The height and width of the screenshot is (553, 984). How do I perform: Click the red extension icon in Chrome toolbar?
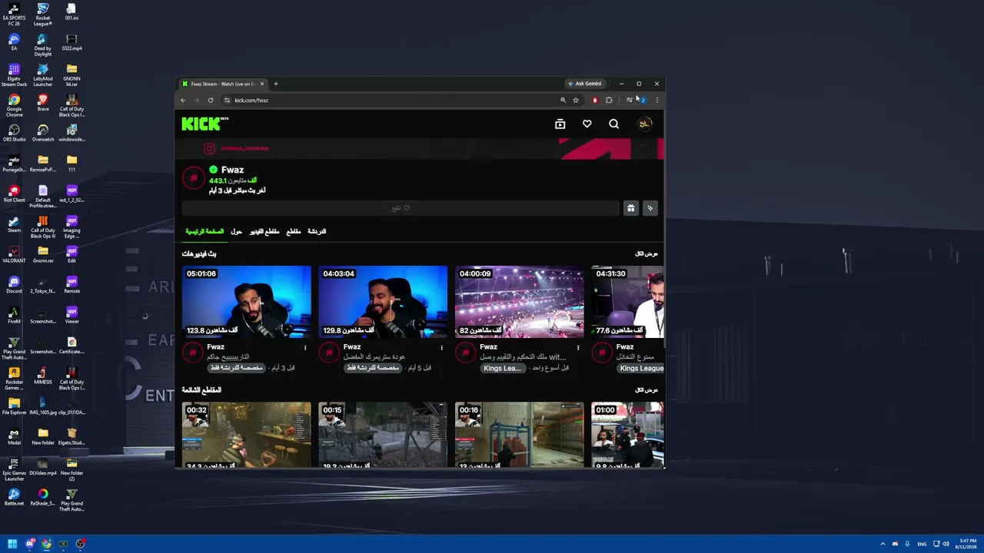[594, 100]
